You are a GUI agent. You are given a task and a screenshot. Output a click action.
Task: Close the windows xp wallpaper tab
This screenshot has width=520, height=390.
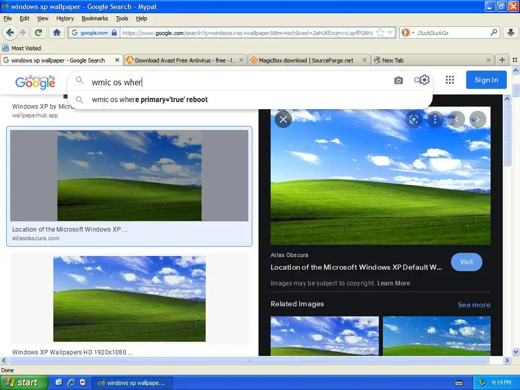[117, 60]
